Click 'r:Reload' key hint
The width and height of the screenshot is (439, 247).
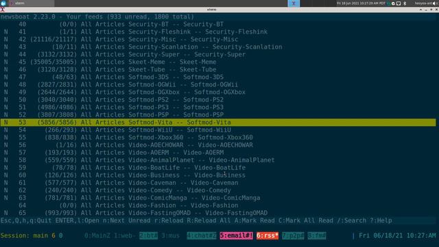pos(169,221)
